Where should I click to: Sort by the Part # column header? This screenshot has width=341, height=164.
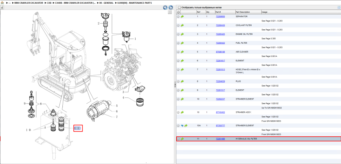[225, 12]
